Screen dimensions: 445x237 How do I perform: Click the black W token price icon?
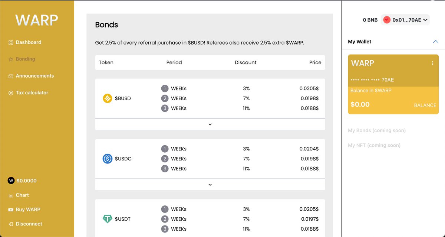coord(11,181)
